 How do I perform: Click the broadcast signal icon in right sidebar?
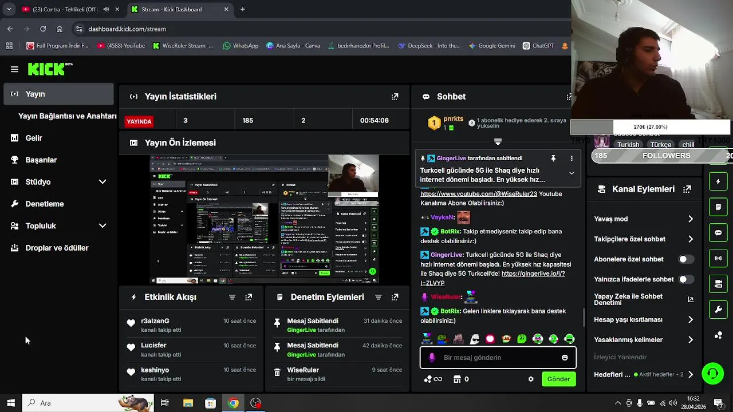[x=718, y=258]
